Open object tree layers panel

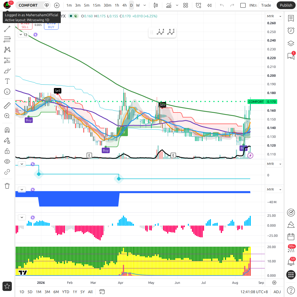coord(291,43)
